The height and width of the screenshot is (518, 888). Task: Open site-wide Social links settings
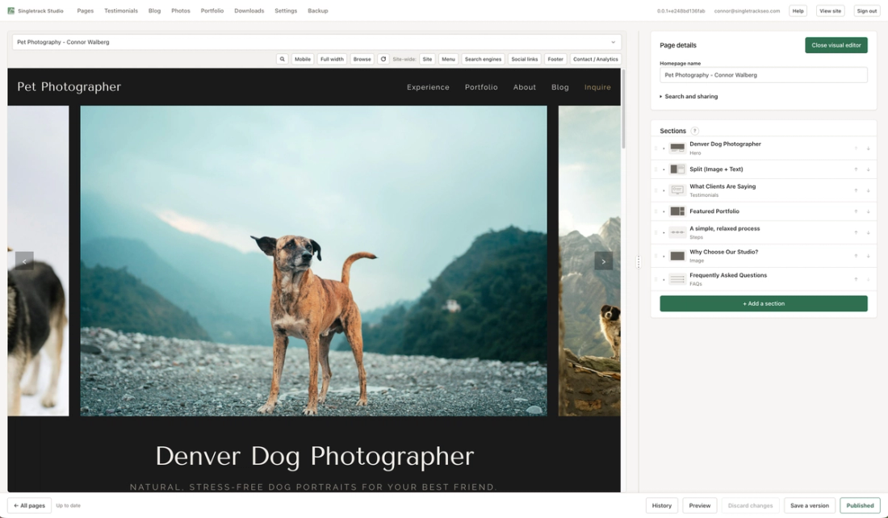[525, 59]
